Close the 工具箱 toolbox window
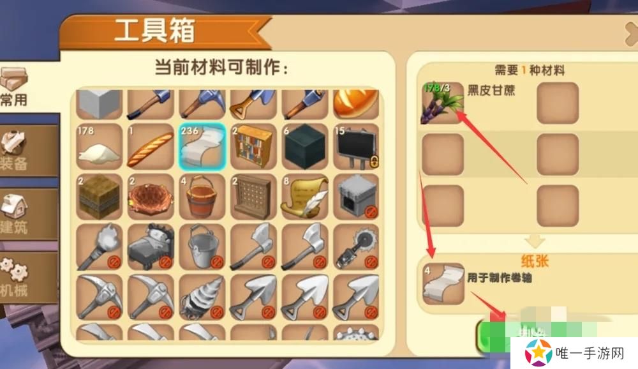The image size is (638, 369). (632, 34)
